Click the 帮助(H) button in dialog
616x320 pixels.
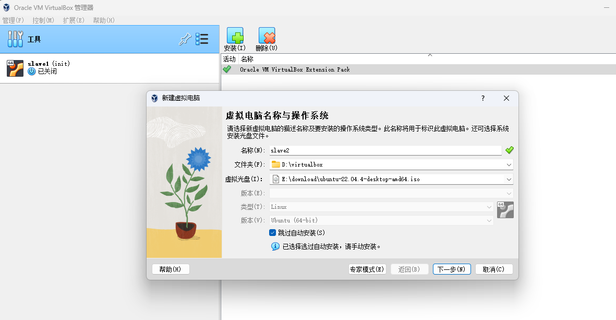pos(171,269)
